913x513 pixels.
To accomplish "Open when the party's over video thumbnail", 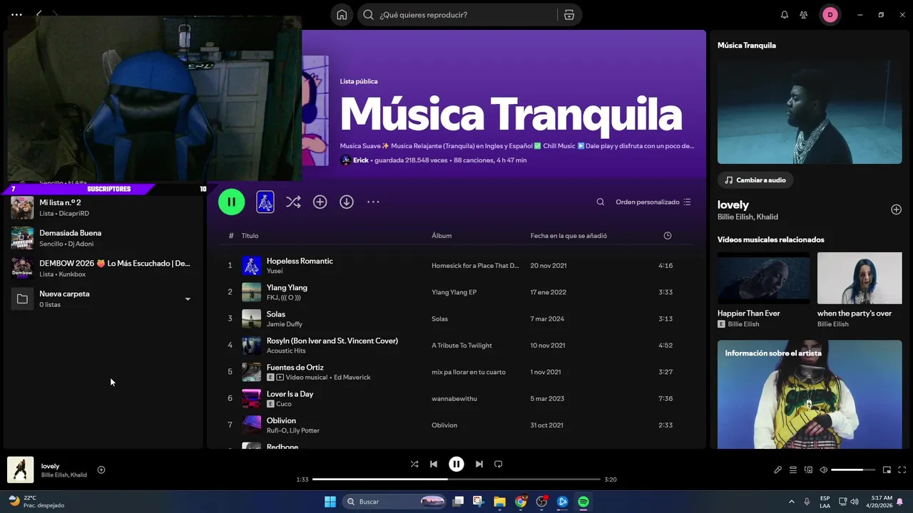I will point(860,278).
